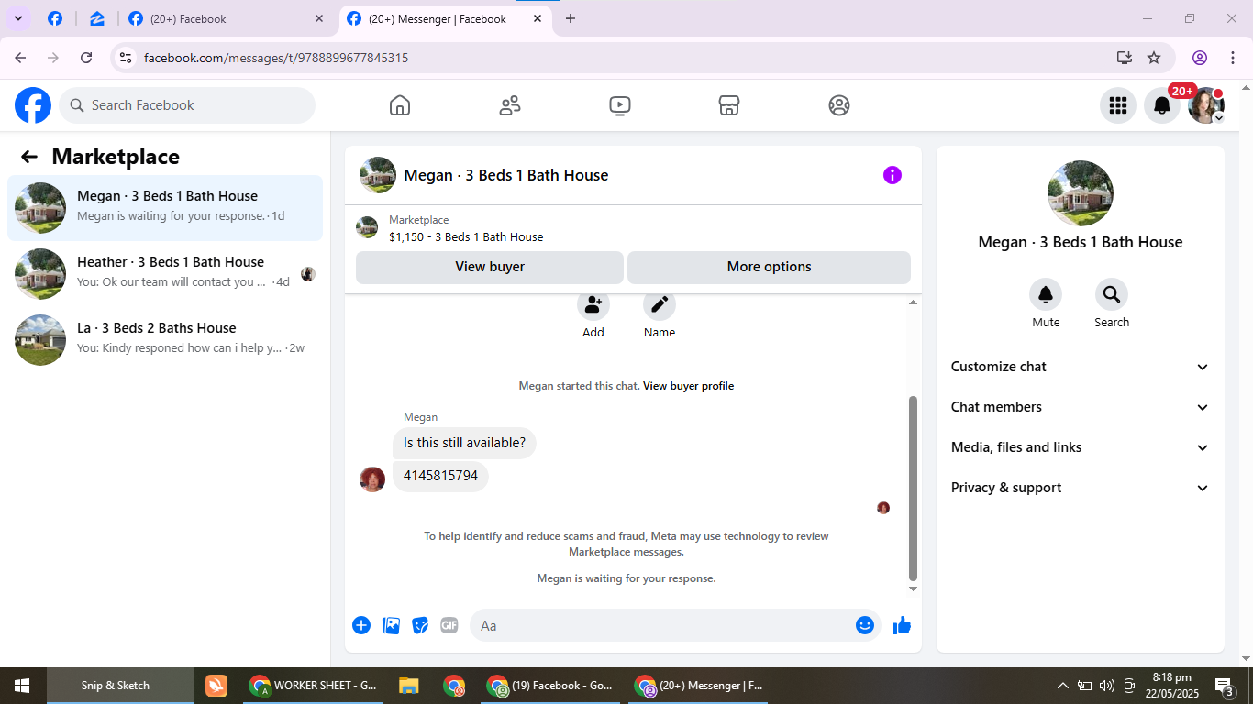Open a new browser tab
1253x704 pixels.
[571, 18]
